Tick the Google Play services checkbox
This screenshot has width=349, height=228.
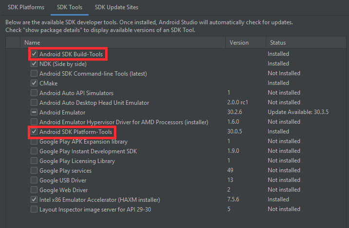click(34, 171)
